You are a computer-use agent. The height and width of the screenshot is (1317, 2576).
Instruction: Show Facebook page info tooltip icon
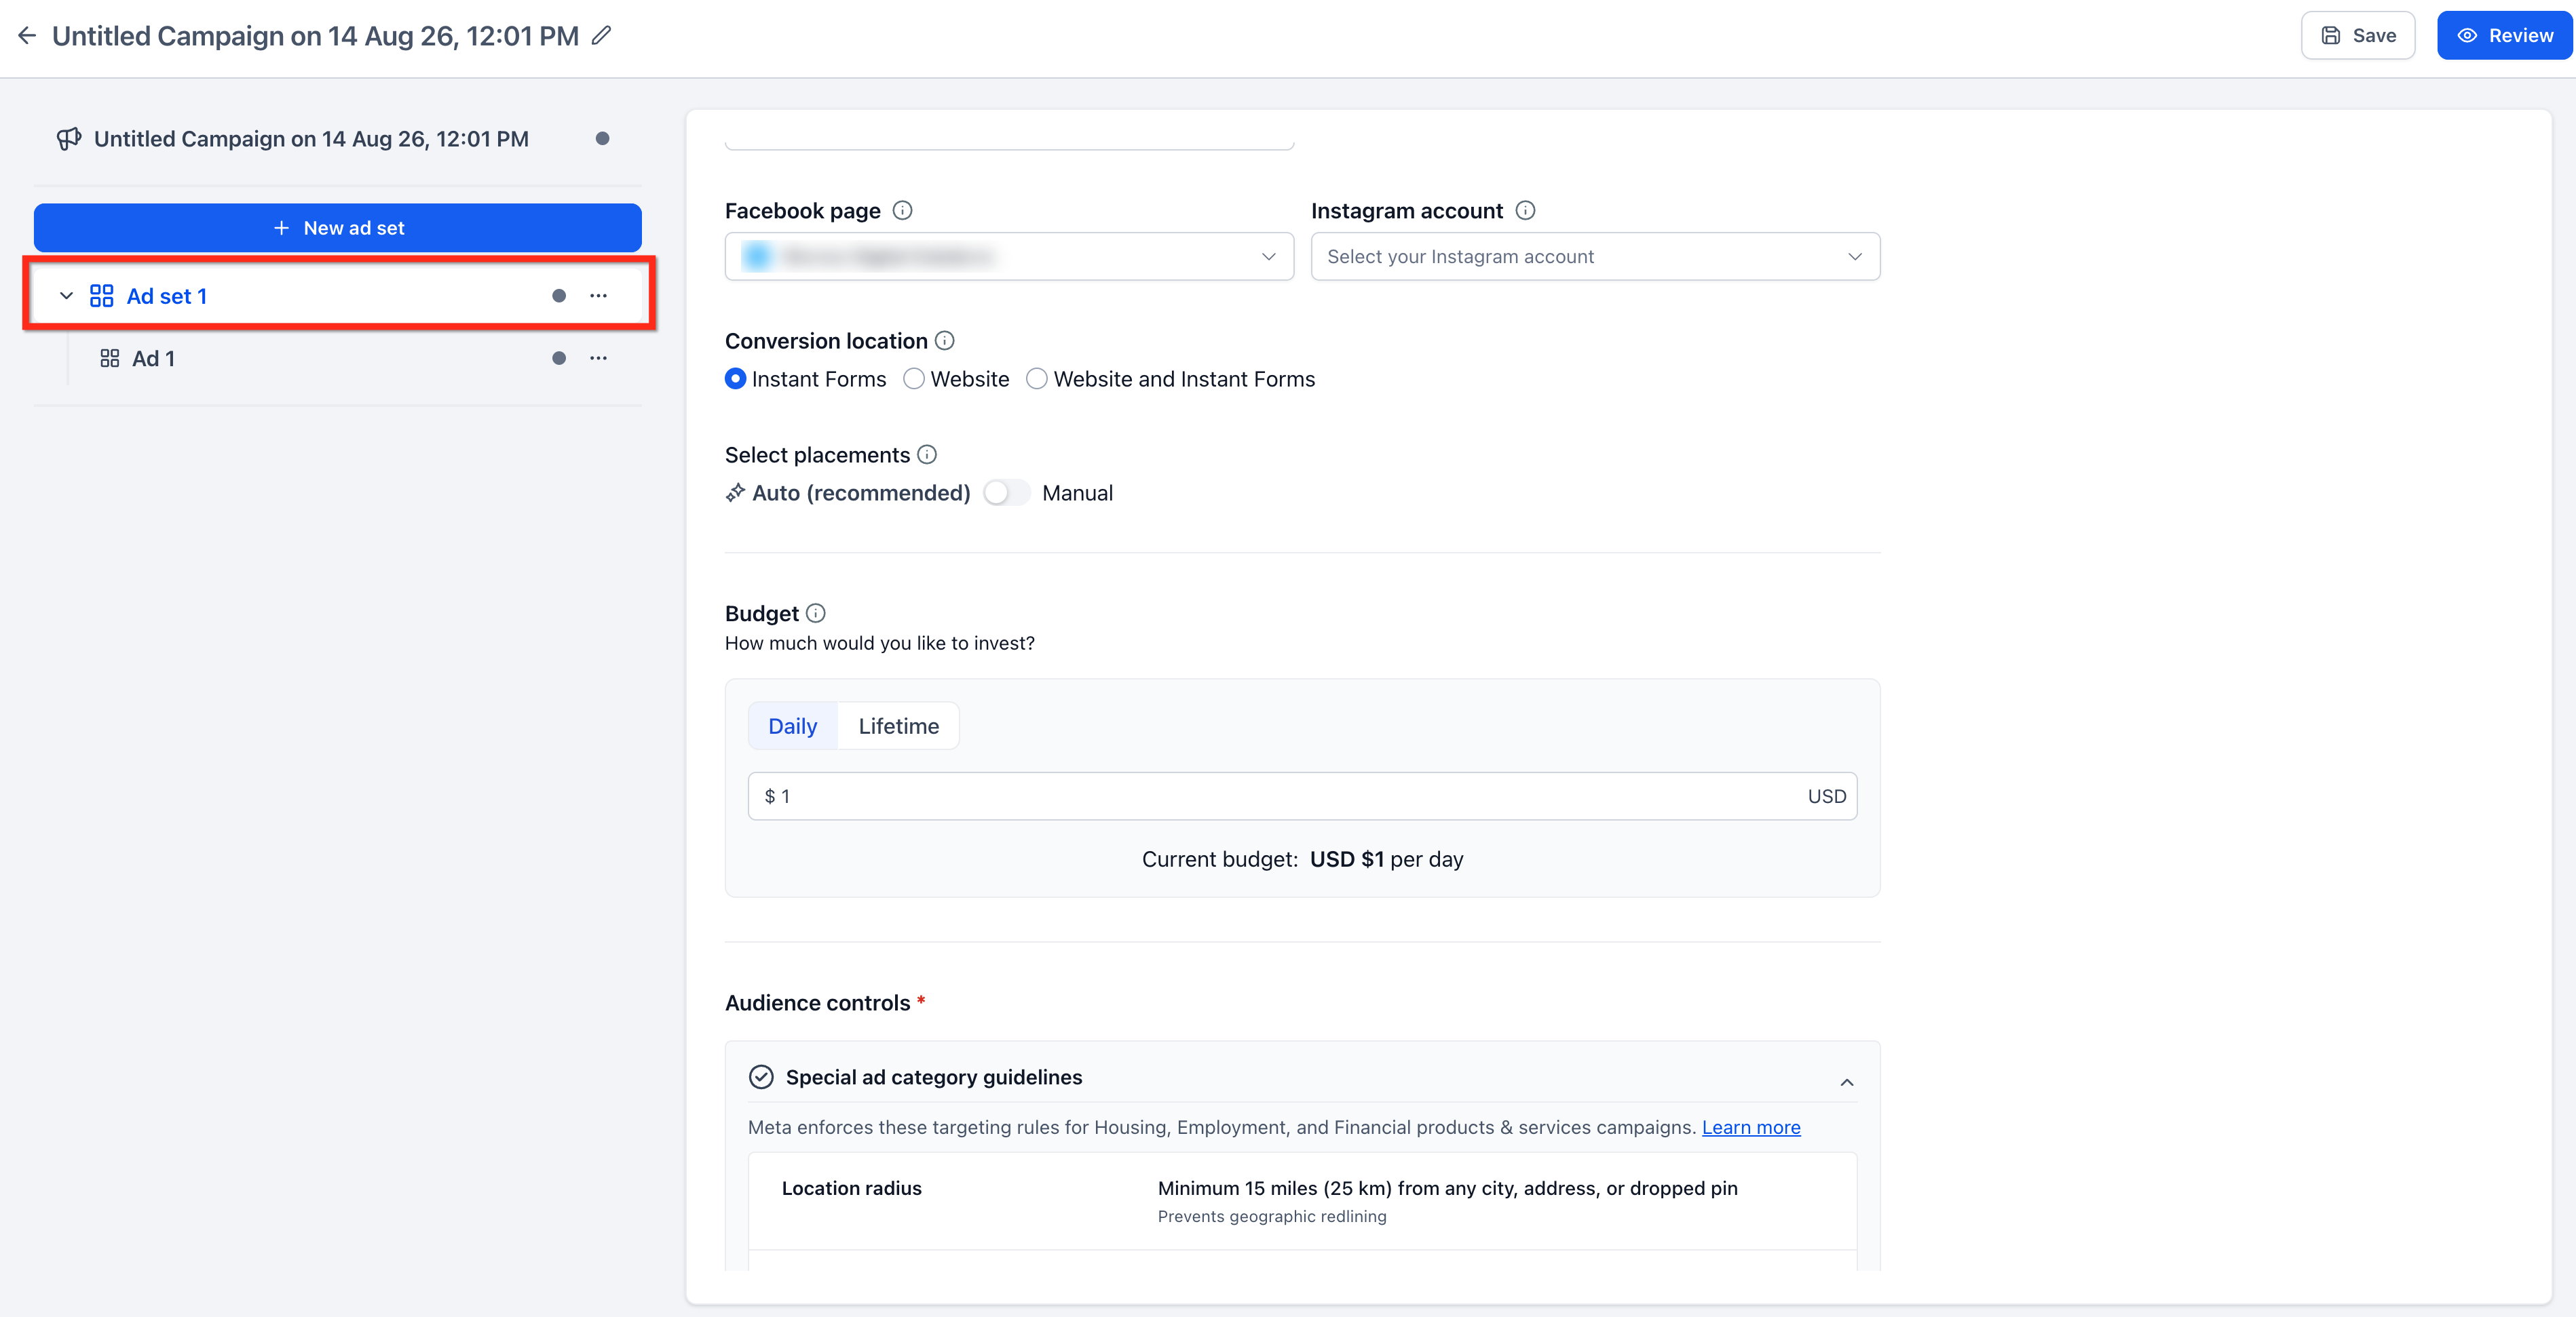tap(902, 211)
